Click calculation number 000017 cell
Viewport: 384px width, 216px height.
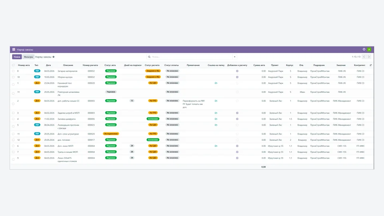(x=91, y=140)
